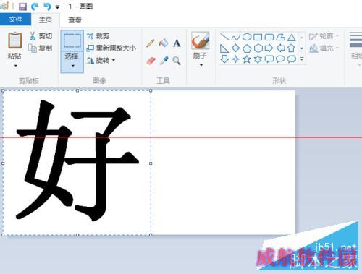Expand the 选择 dropdown arrow
Screen dimensions: 362x274
click(73, 66)
